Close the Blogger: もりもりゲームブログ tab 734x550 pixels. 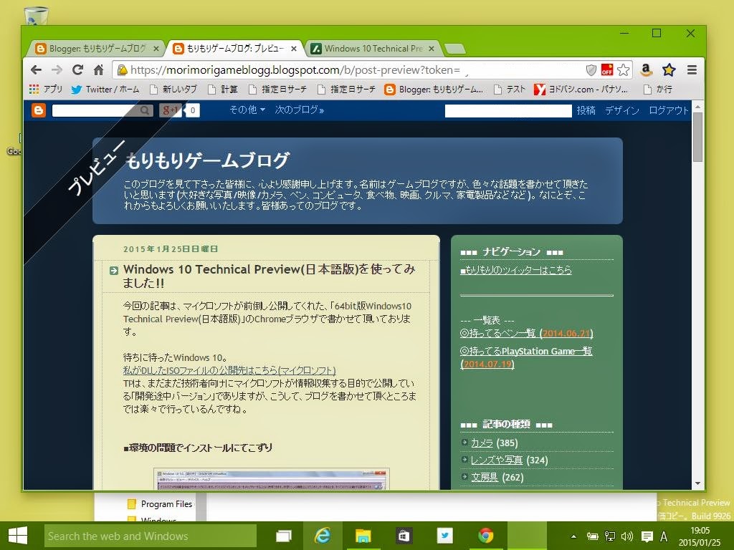[x=156, y=49]
